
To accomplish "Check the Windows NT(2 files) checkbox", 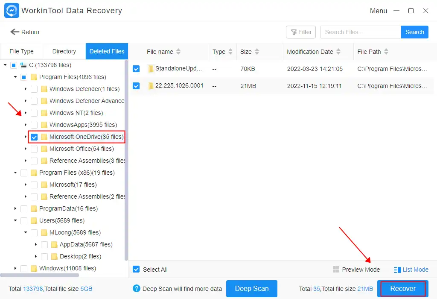I will coord(34,113).
